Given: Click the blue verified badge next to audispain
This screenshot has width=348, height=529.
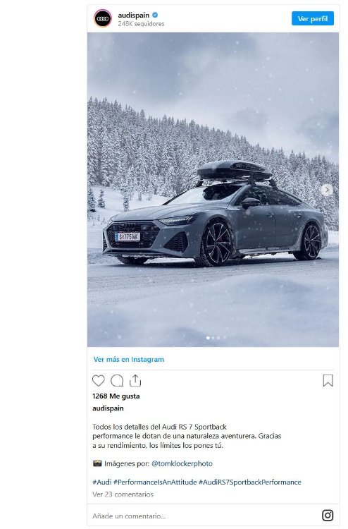Looking at the screenshot, I should pos(155,15).
